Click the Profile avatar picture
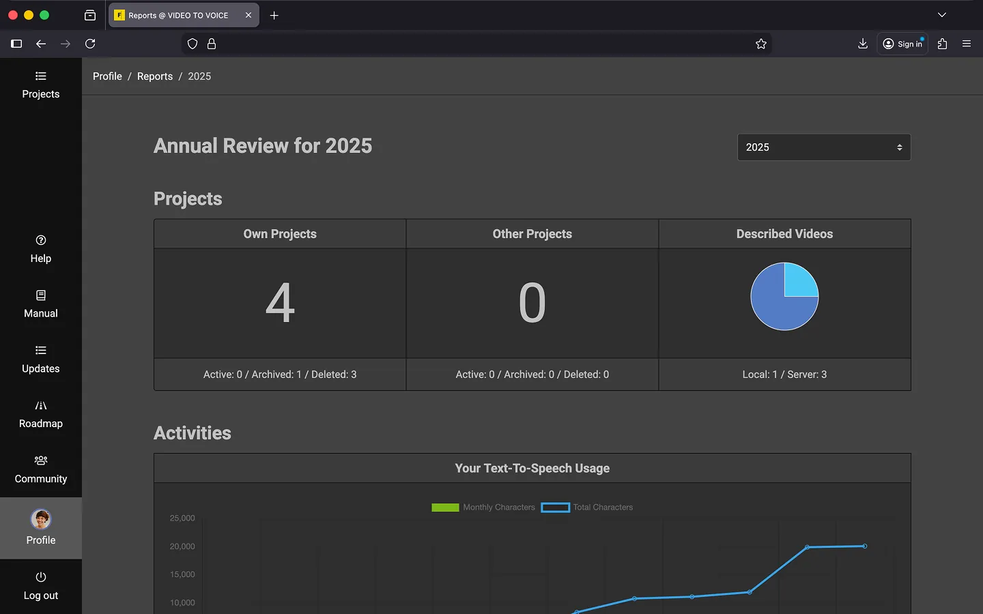This screenshot has height=614, width=983. point(41,520)
